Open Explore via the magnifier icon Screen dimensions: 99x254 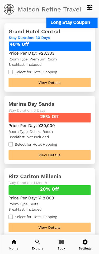(37, 242)
